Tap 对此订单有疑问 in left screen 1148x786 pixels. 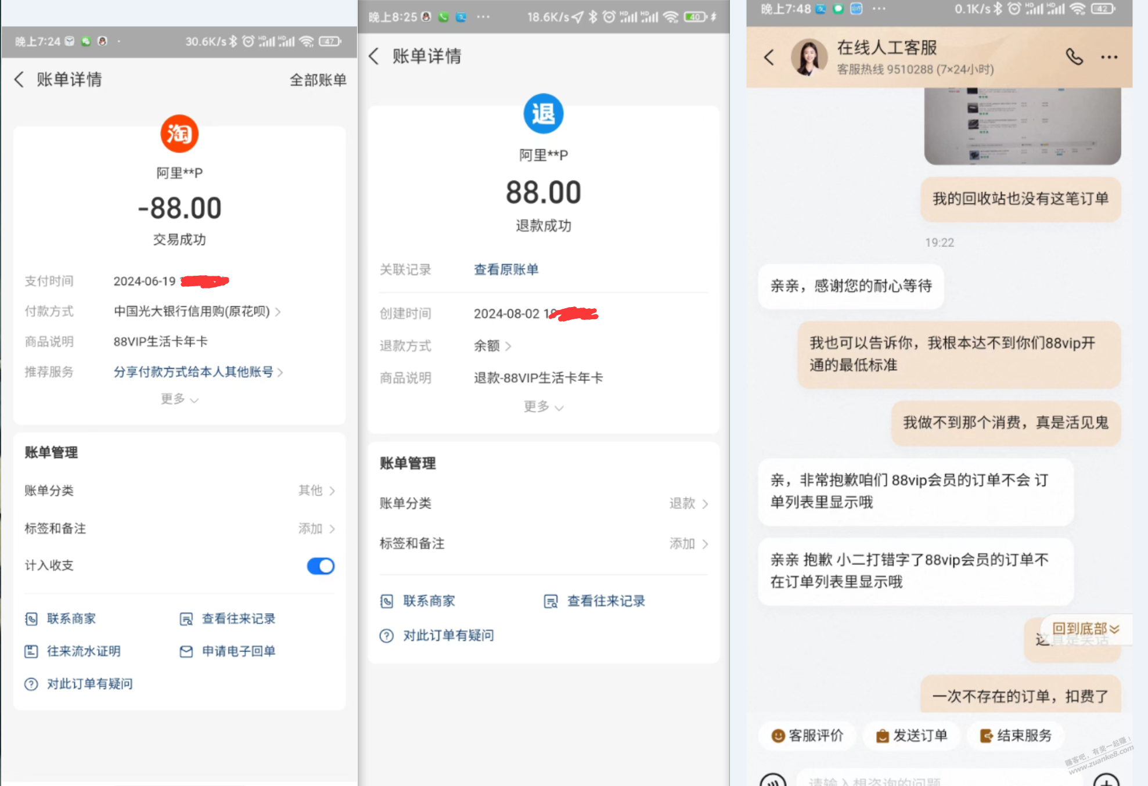click(x=78, y=684)
